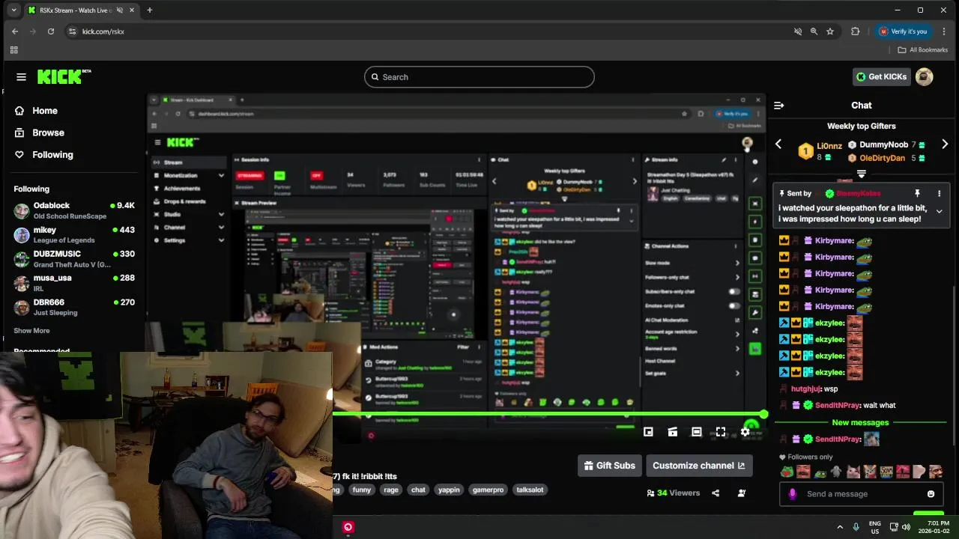Focus the Send a message chat input
The height and width of the screenshot is (539, 959).
click(860, 494)
